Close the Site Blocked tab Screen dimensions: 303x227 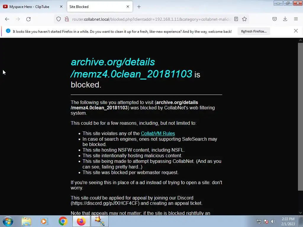point(128,7)
